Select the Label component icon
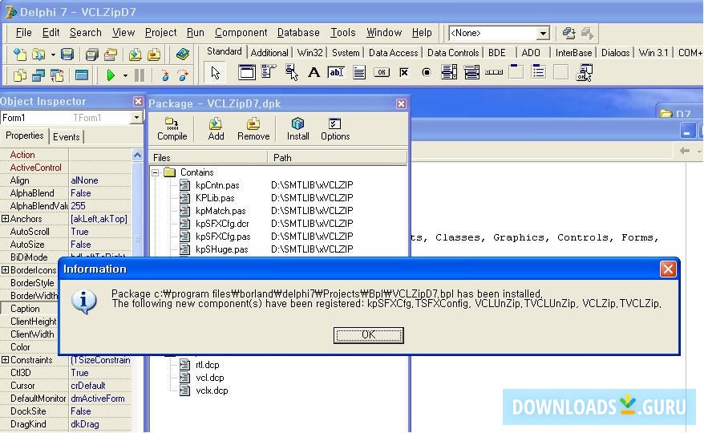704x433 pixels. click(314, 72)
